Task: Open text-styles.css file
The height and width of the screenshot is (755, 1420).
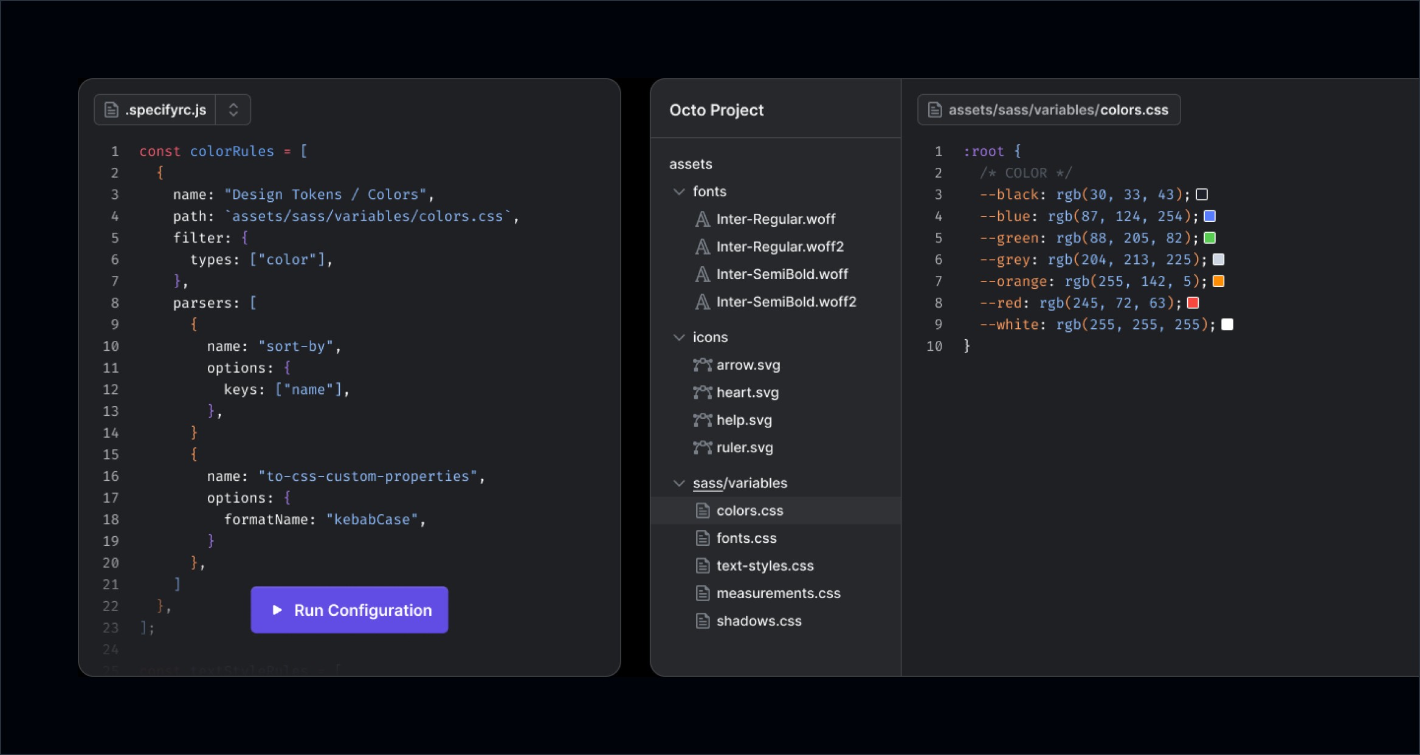Action: [765, 565]
